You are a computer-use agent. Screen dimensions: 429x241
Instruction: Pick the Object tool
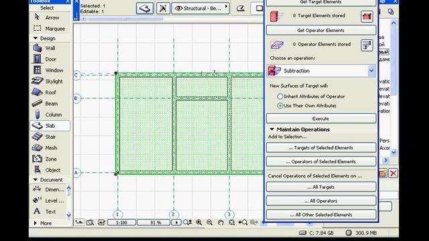coord(50,170)
